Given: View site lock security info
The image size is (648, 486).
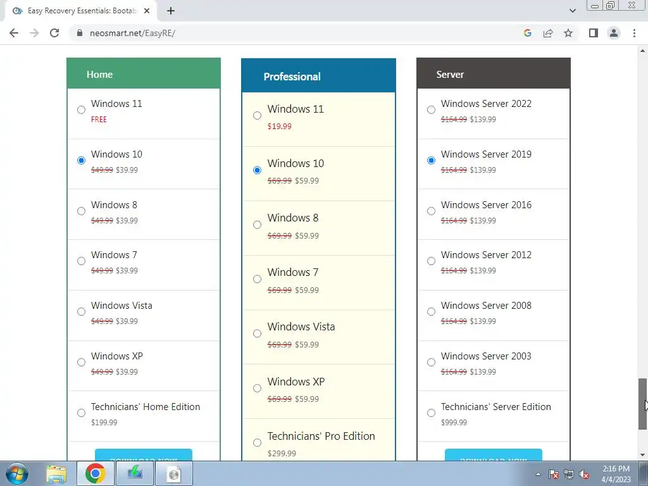Looking at the screenshot, I should pyautogui.click(x=80, y=33).
